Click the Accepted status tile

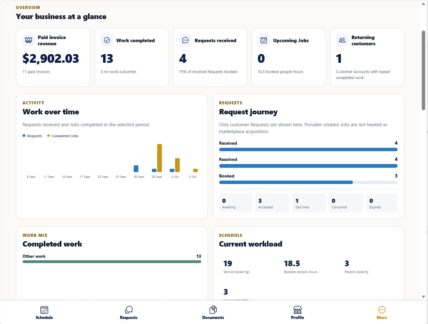(x=272, y=203)
